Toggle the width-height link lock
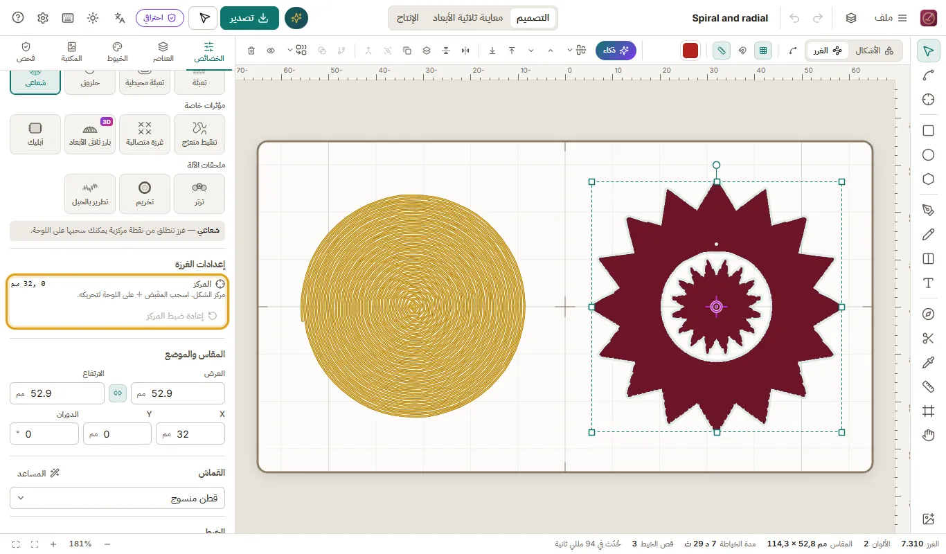 click(x=118, y=393)
